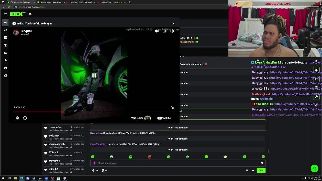Select osmanefee follower entry
Screen dimensions: 322x181
tap(64, 129)
